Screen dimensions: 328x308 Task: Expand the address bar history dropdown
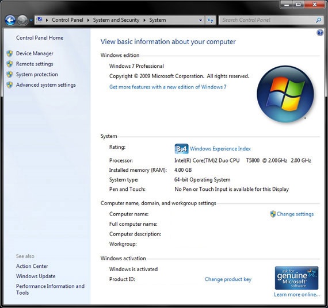click(200, 20)
